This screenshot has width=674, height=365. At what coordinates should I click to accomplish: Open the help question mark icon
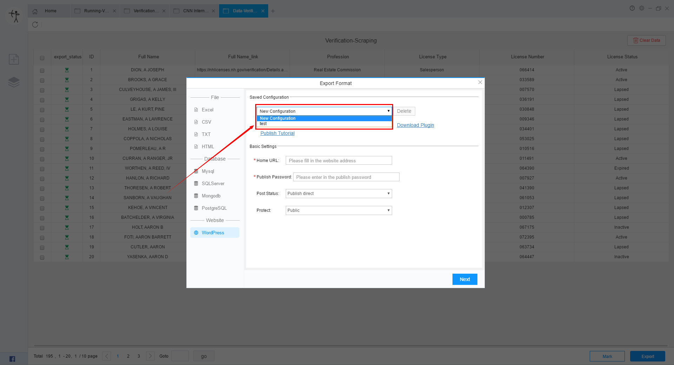pyautogui.click(x=632, y=8)
